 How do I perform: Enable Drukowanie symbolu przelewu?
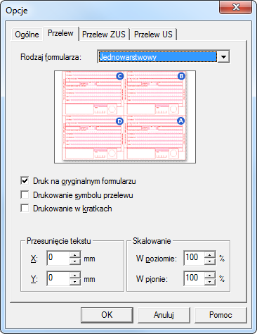[x=25, y=194]
